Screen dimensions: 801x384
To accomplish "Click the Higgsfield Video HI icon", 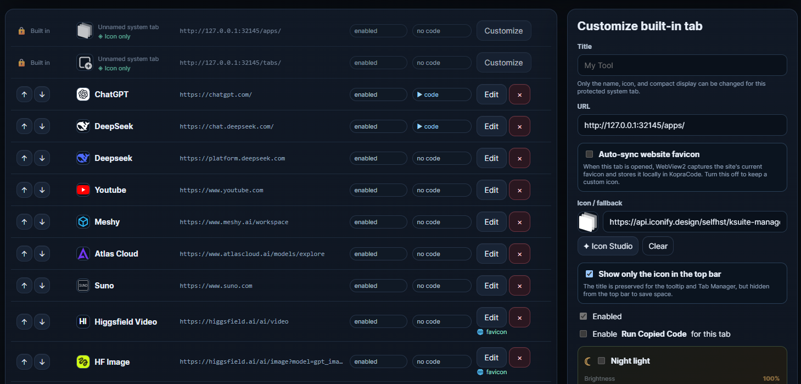I will (x=83, y=321).
